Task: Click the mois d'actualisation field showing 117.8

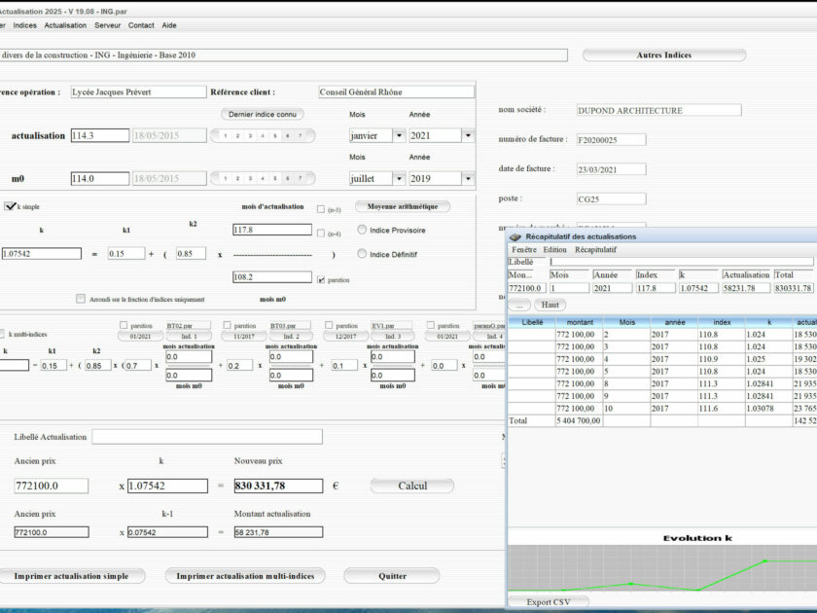Action: coord(272,230)
